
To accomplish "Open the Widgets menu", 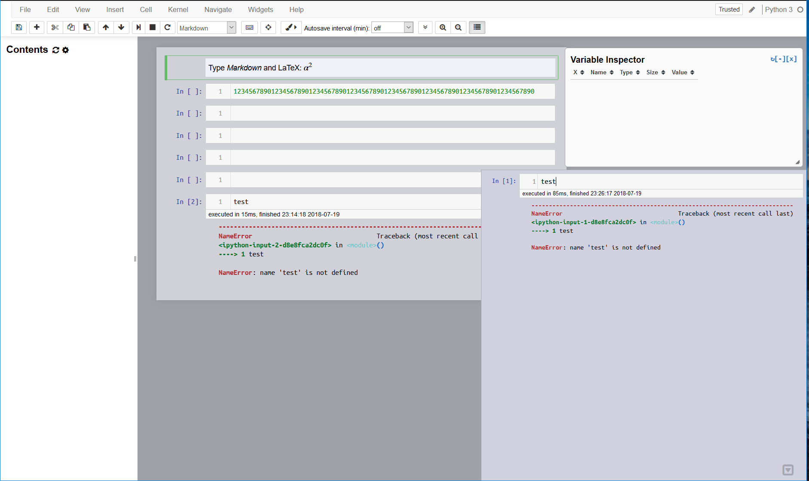I will pyautogui.click(x=260, y=9).
